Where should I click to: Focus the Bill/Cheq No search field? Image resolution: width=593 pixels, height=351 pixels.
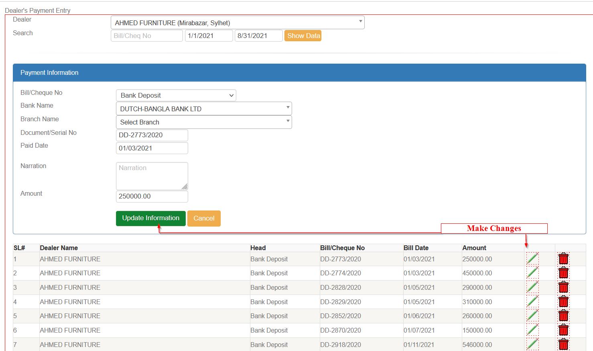[x=147, y=36]
